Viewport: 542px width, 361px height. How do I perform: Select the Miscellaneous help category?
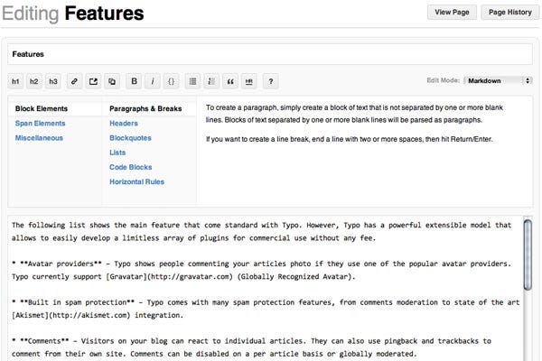click(39, 138)
